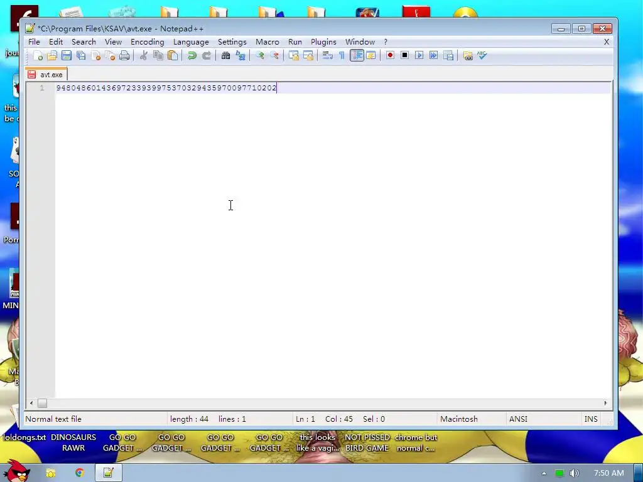This screenshot has width=643, height=482.
Task: Open the File menu
Action: [34, 42]
